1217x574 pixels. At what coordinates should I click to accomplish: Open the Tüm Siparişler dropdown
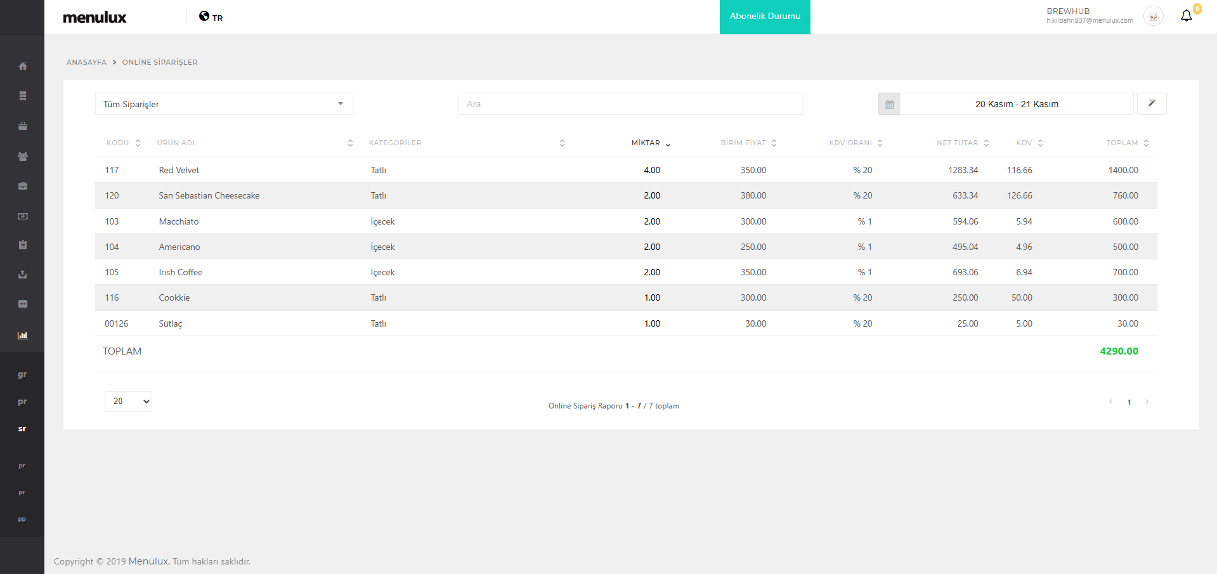[x=224, y=104]
